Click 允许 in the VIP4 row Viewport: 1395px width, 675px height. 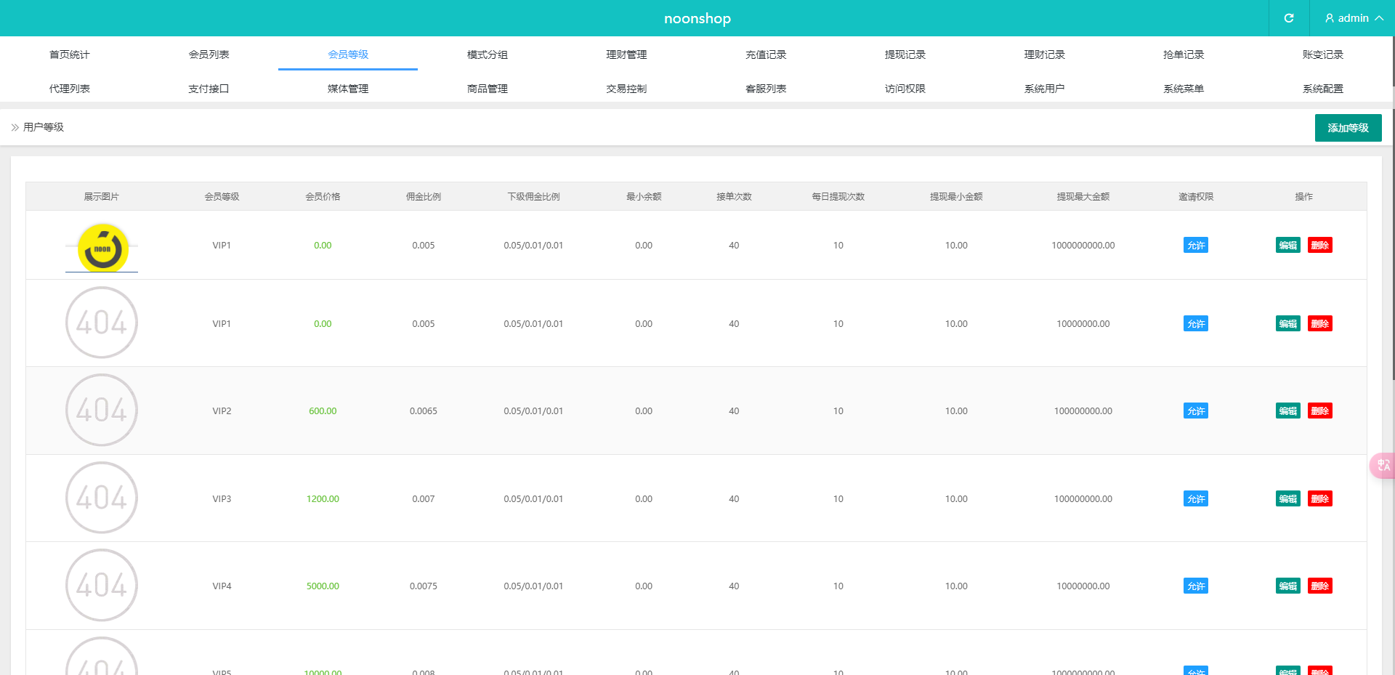point(1196,586)
